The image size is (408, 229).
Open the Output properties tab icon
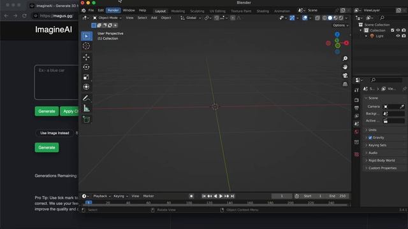click(356, 108)
